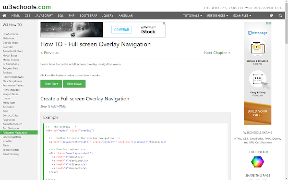The width and height of the screenshot is (288, 180).
Task: Open the jQuery menu item
Action: coord(108,16)
